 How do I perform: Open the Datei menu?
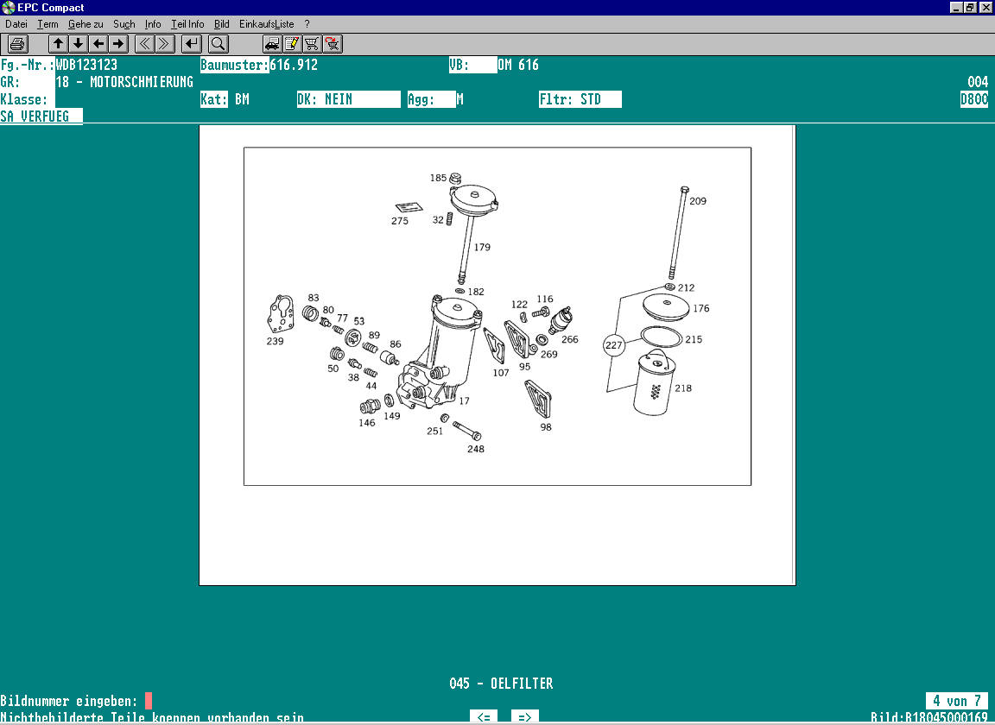(16, 24)
